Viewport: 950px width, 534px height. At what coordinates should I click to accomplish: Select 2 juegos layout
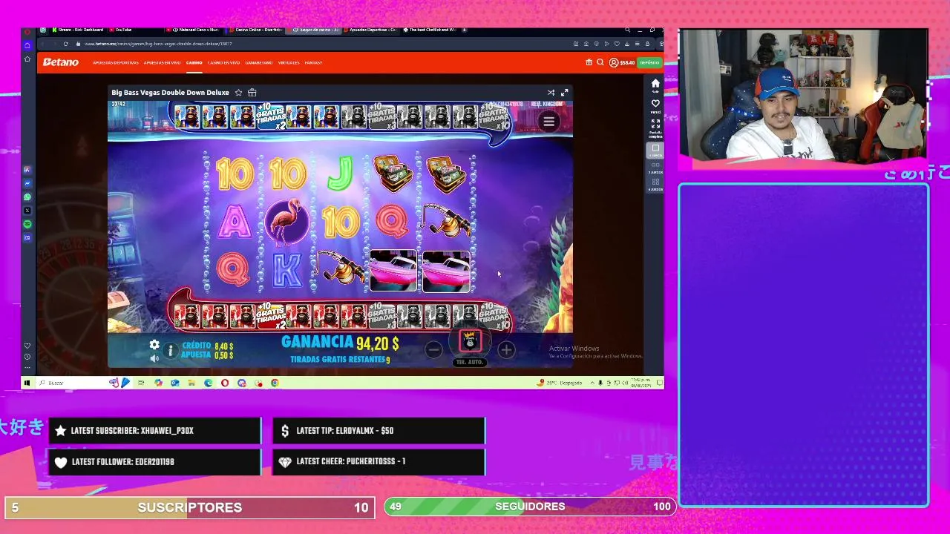click(x=655, y=167)
